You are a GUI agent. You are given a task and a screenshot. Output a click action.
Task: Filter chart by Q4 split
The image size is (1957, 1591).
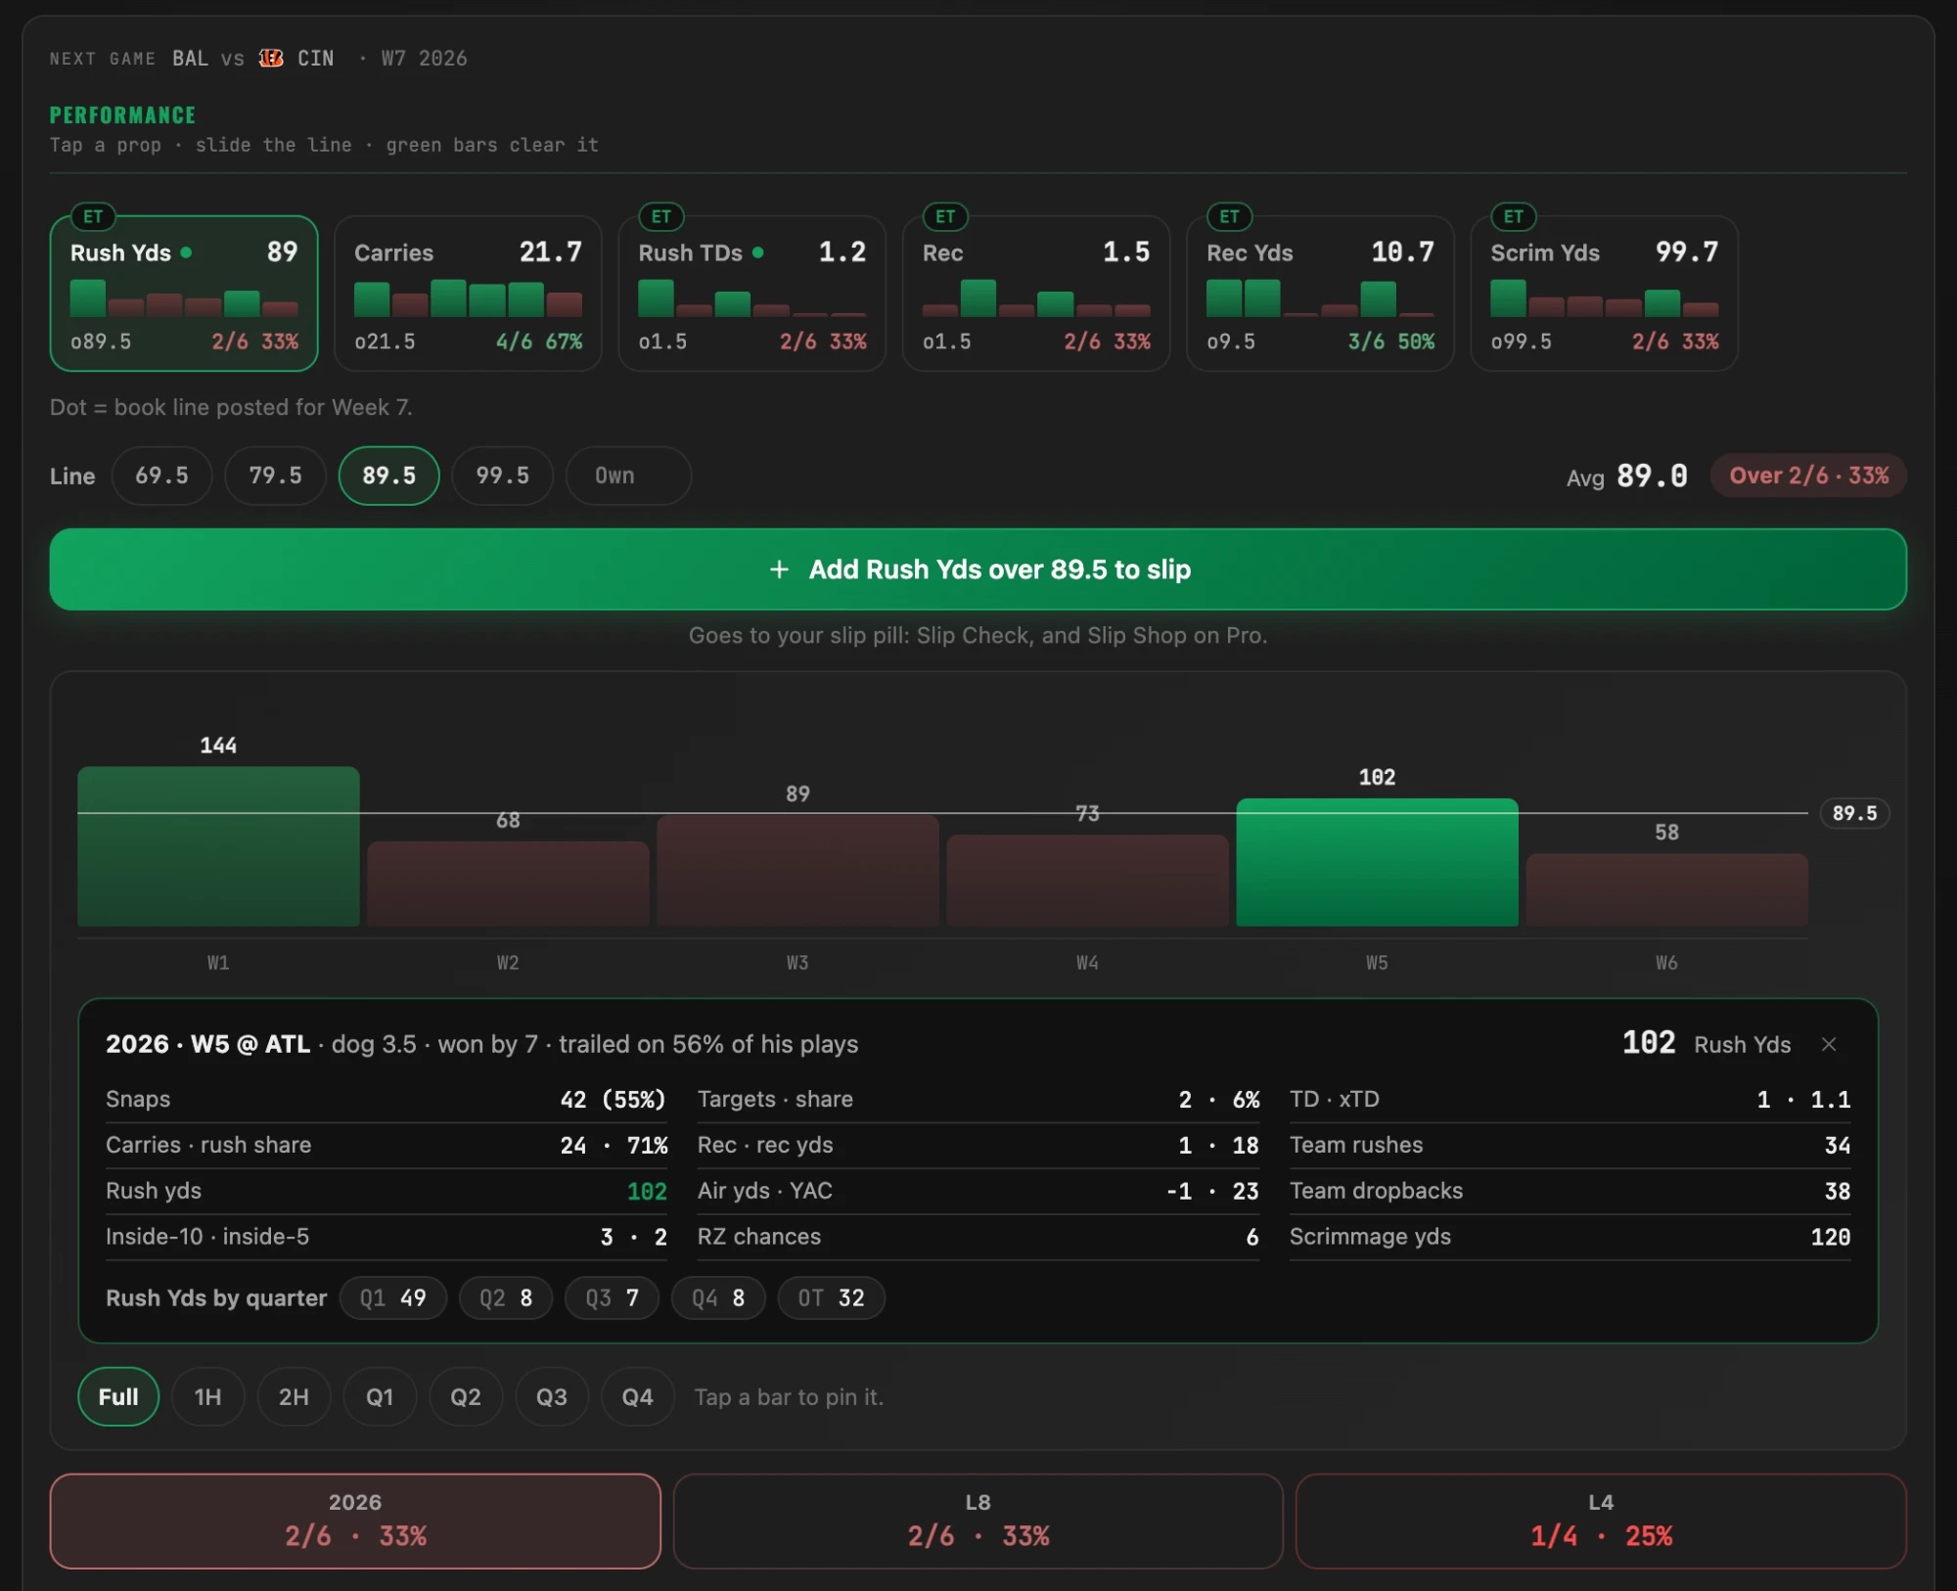[638, 1397]
